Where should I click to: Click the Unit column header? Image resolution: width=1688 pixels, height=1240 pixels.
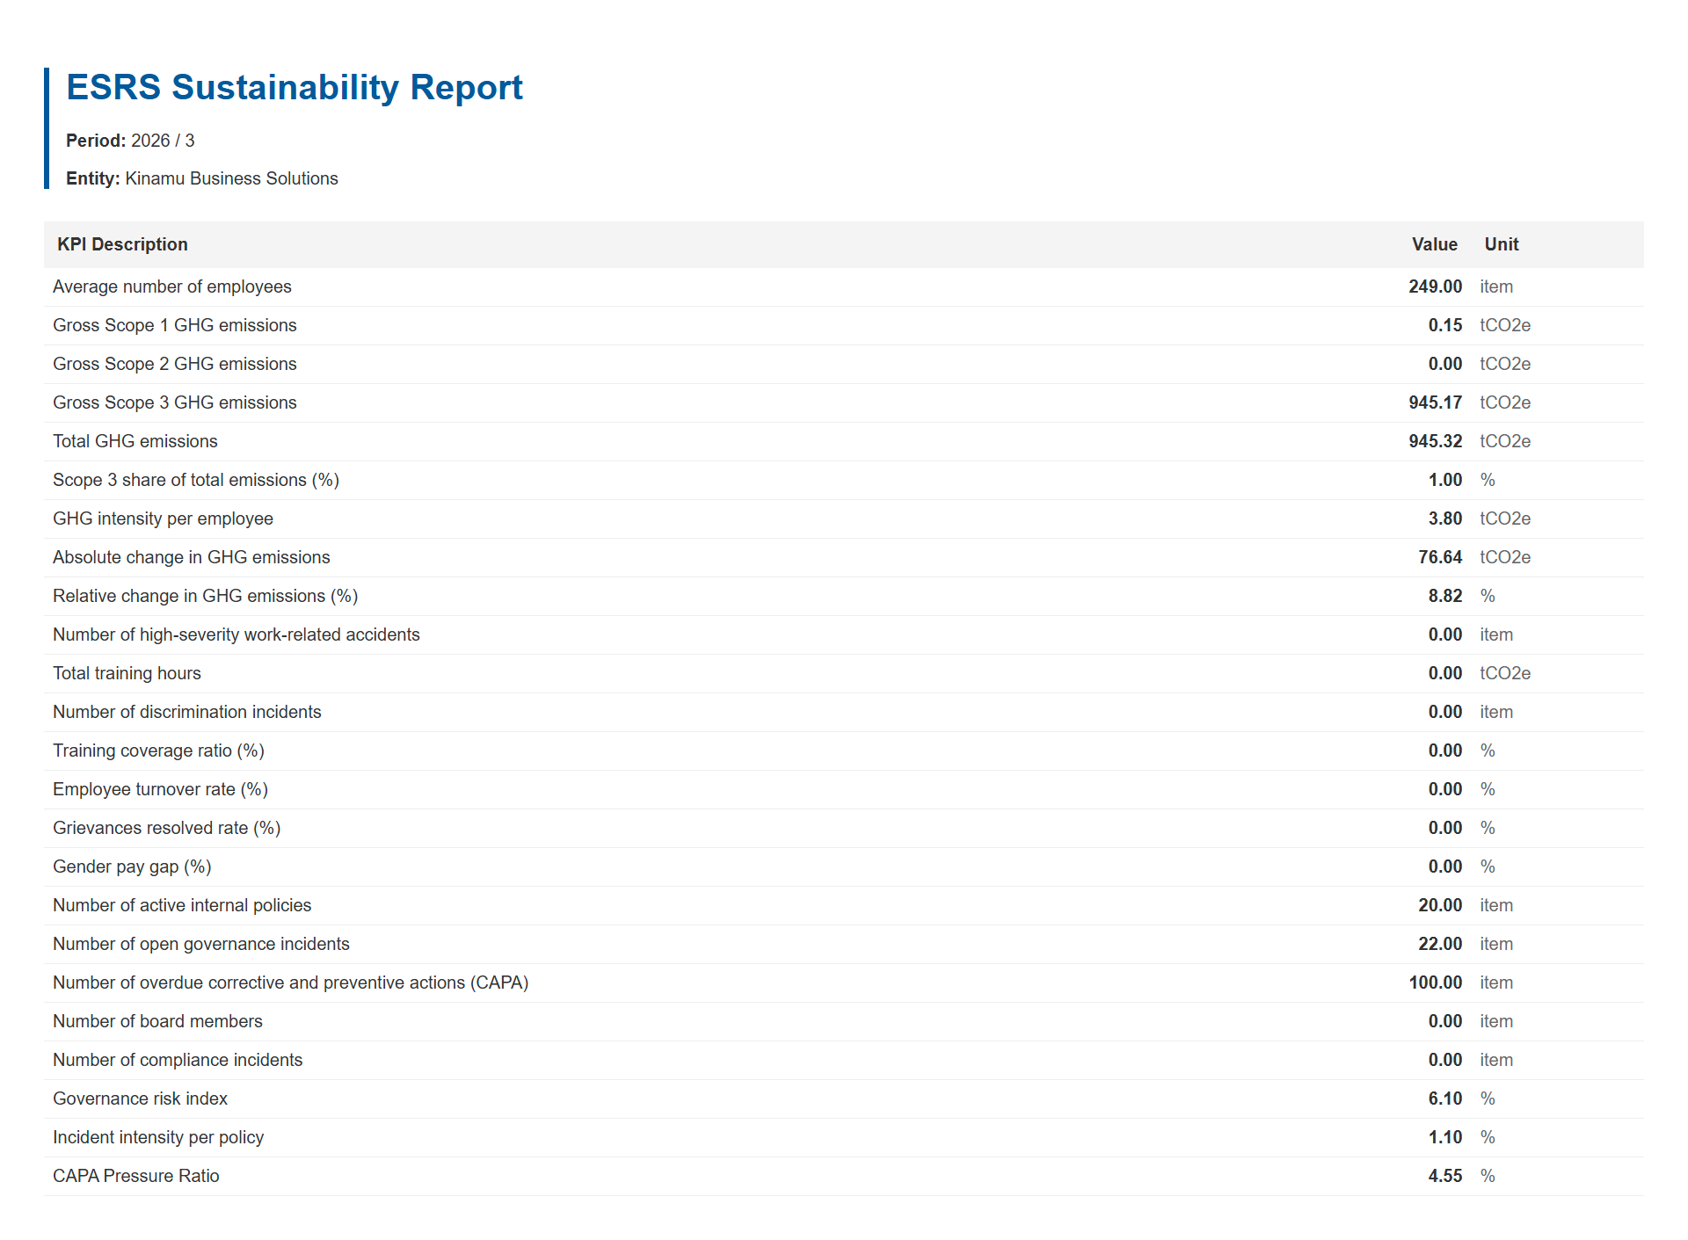pyautogui.click(x=1501, y=244)
